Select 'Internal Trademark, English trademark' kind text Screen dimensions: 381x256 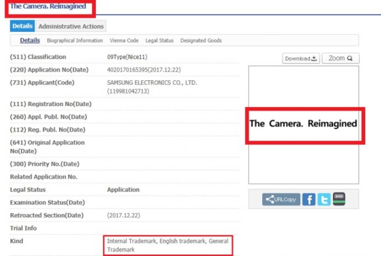156,241
